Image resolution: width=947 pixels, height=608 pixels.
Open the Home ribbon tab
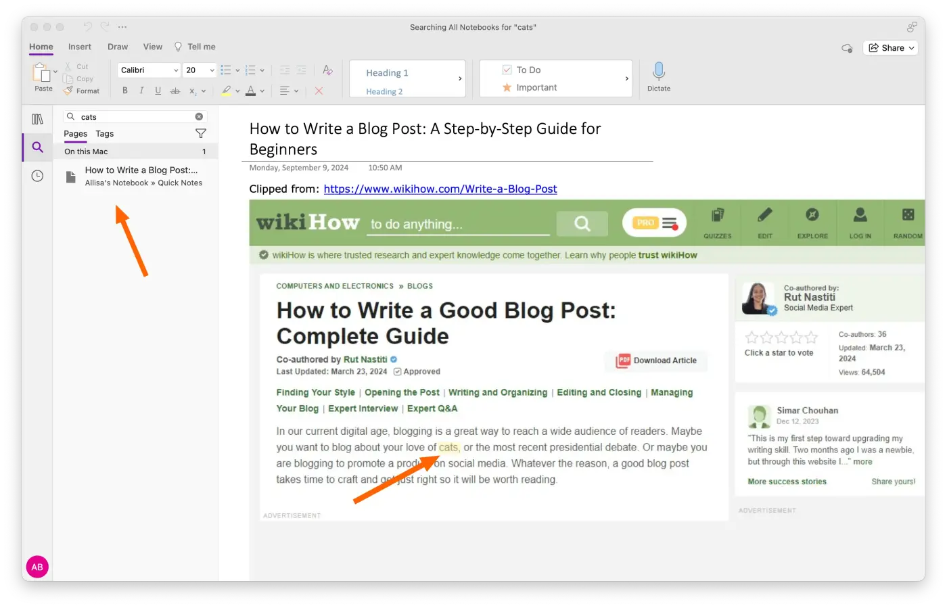click(41, 47)
